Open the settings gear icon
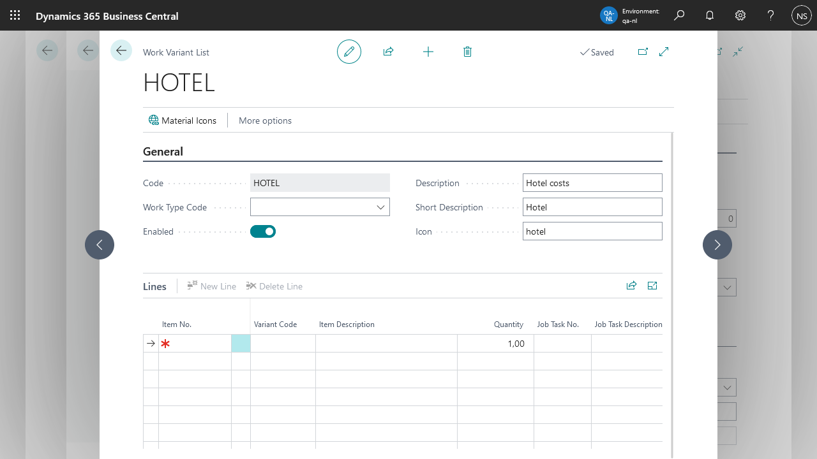The image size is (817, 459). [x=740, y=15]
